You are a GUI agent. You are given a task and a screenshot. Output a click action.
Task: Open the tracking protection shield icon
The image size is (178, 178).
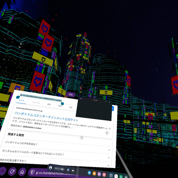pyautogui.click(x=32, y=172)
